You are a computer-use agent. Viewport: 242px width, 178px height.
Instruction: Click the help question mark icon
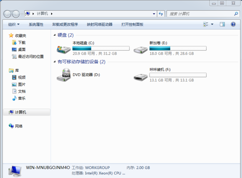click(x=233, y=24)
